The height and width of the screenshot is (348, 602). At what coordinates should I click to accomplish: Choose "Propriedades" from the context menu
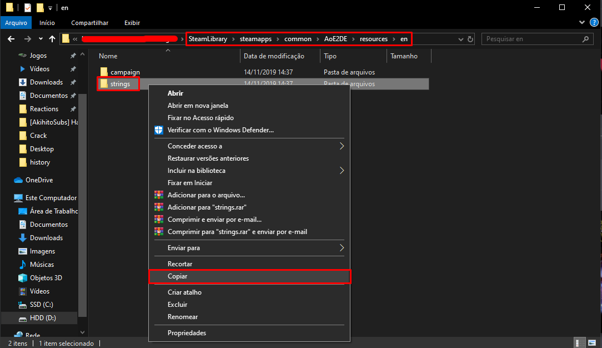click(187, 333)
